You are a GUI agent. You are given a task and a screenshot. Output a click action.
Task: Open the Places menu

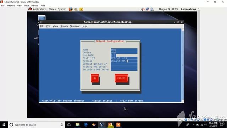click(x=52, y=9)
